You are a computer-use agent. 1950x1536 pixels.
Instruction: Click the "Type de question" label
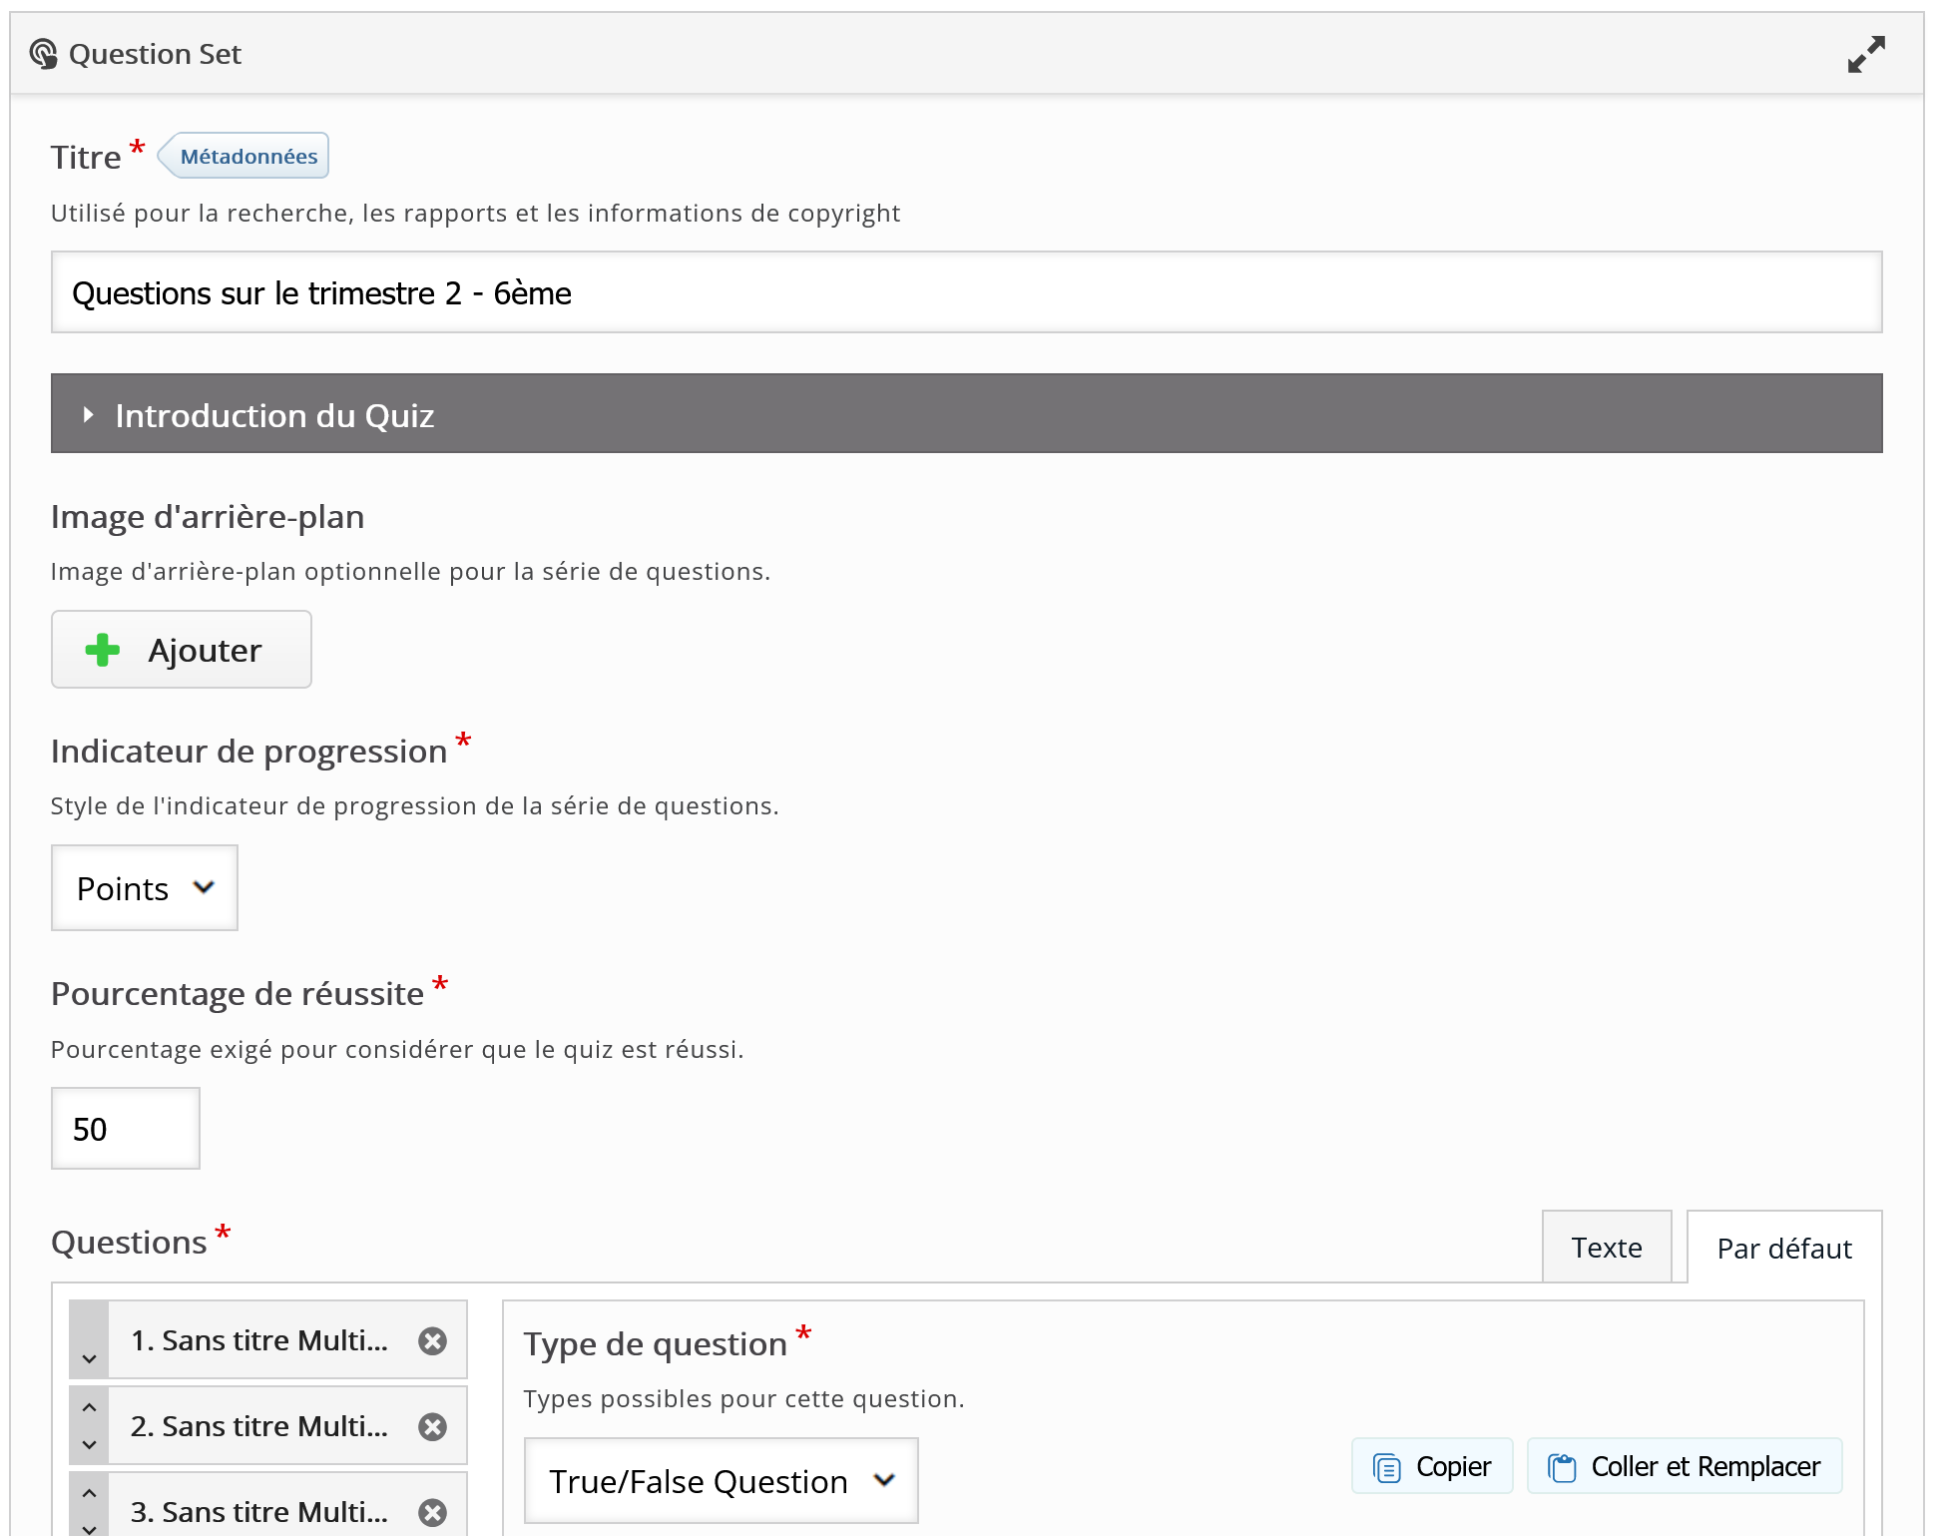[656, 1344]
